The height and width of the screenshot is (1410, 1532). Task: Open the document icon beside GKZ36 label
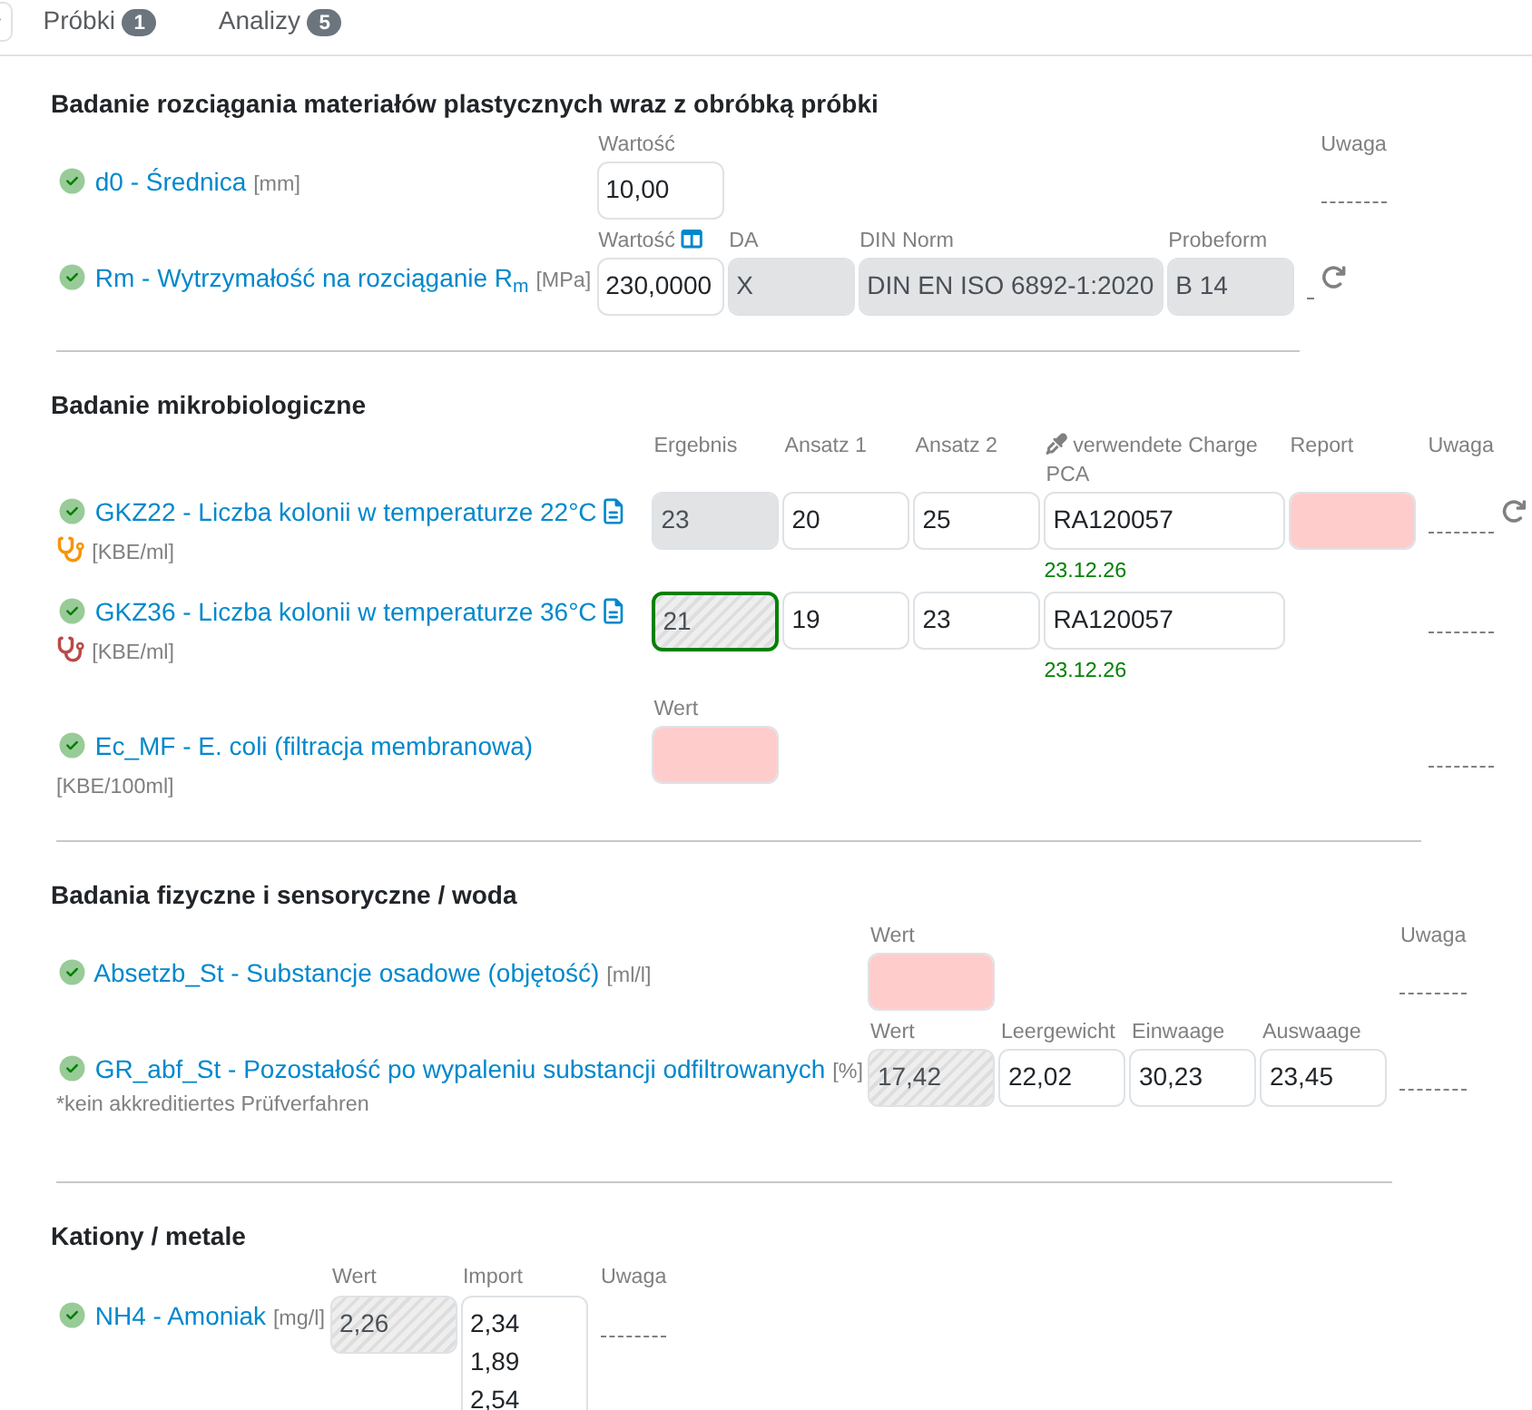[x=614, y=612]
